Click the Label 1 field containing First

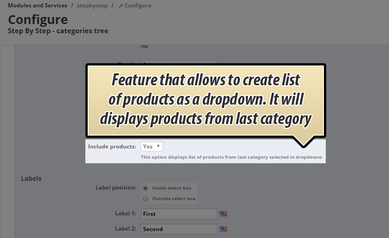click(179, 214)
